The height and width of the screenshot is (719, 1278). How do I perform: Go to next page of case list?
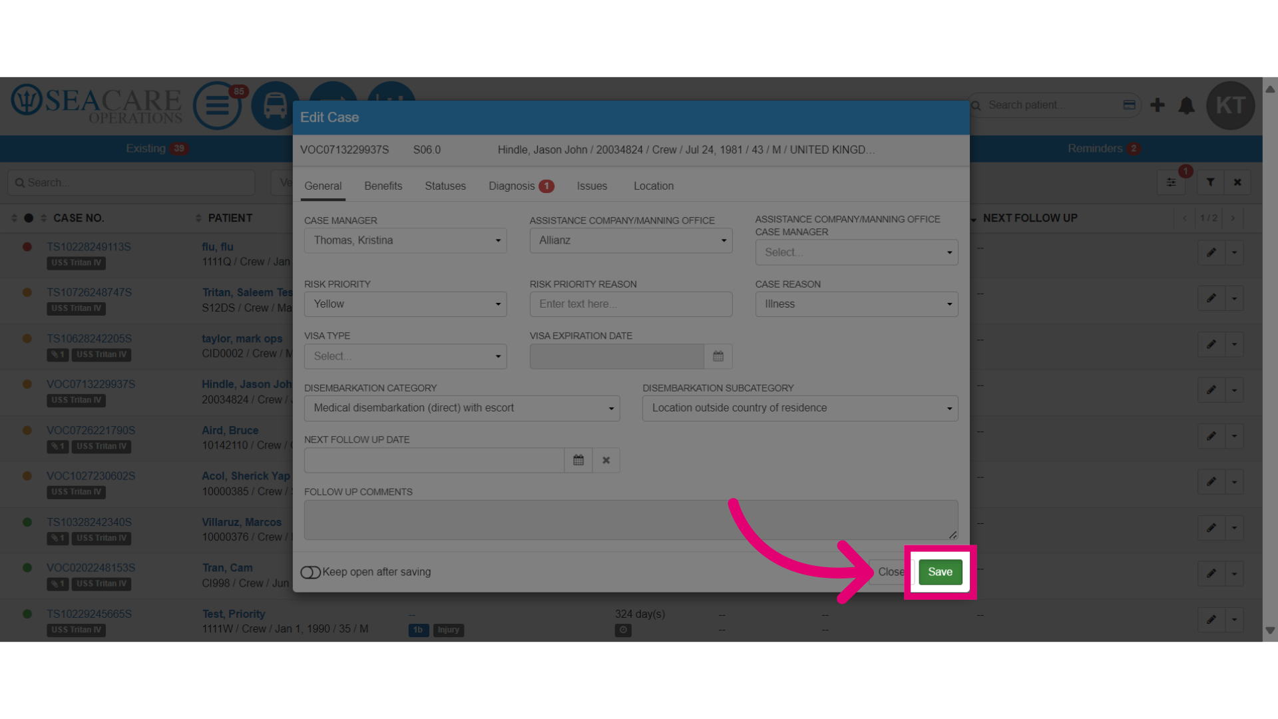[x=1233, y=218]
